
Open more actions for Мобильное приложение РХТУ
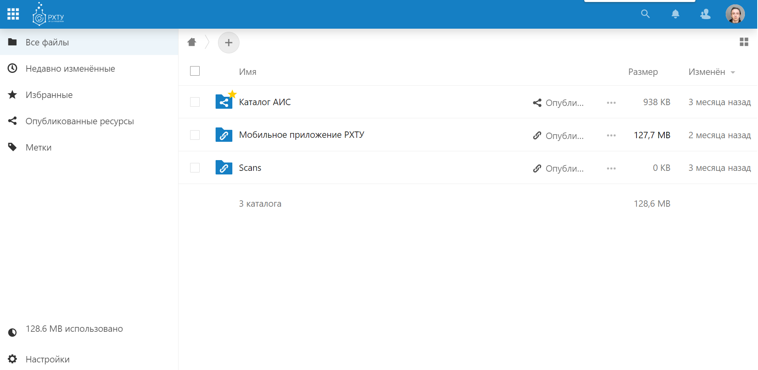pyautogui.click(x=611, y=135)
